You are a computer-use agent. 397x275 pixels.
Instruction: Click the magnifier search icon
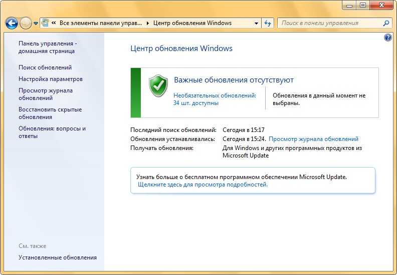(386, 23)
